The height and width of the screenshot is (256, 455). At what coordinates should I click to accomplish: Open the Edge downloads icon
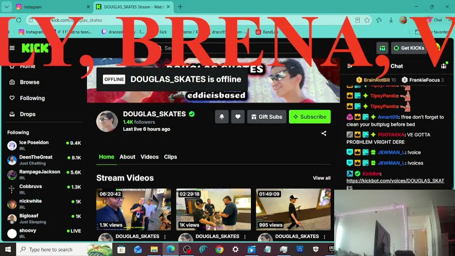[391, 20]
